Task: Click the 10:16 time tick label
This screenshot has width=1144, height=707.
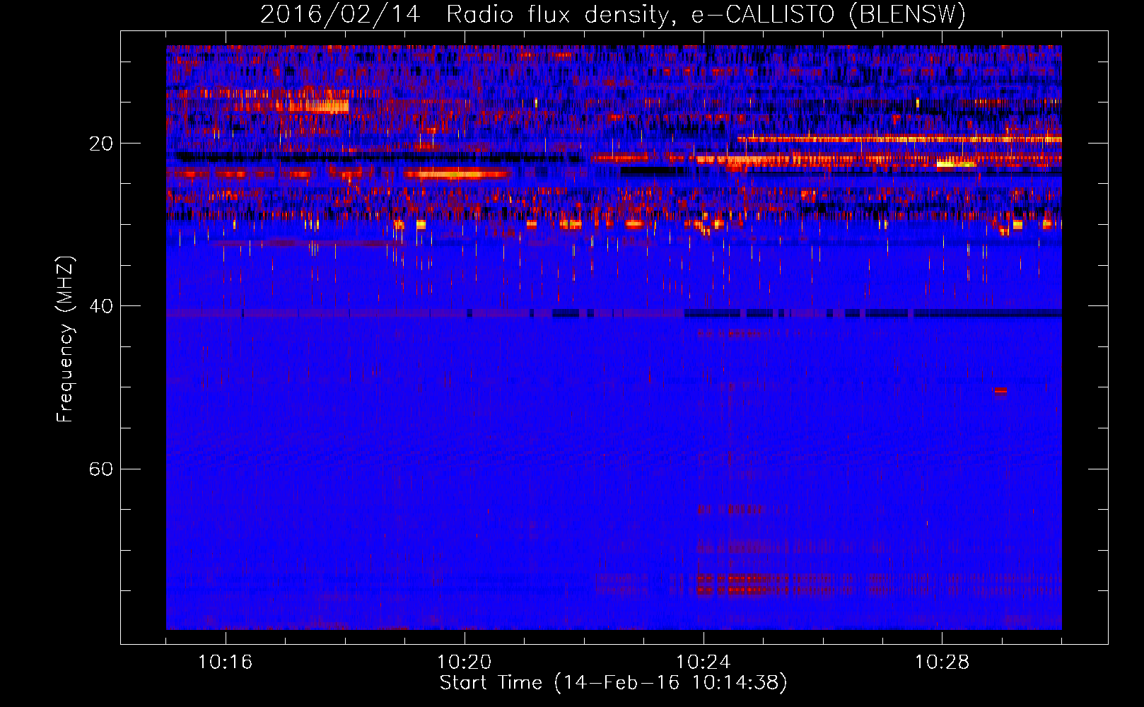Action: point(226,662)
